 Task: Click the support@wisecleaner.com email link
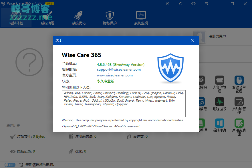(119, 70)
